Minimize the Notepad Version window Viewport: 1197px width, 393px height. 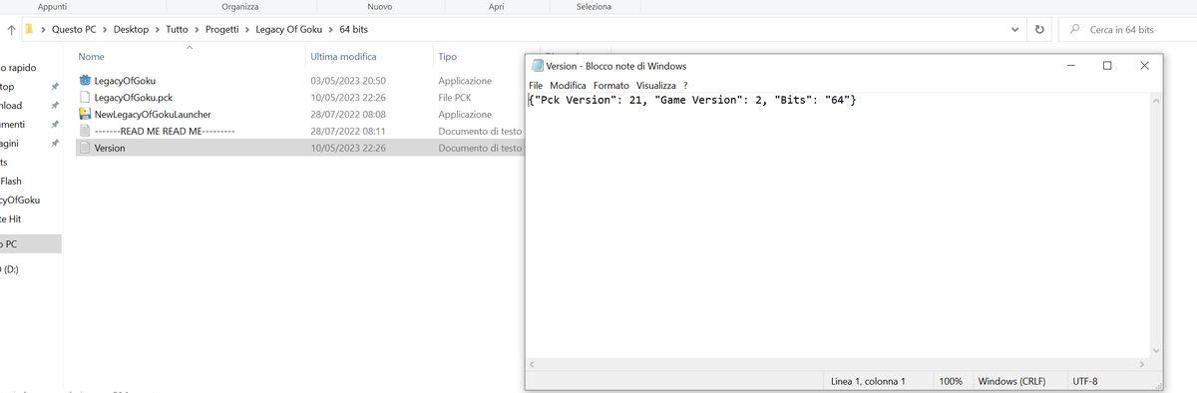tap(1070, 66)
